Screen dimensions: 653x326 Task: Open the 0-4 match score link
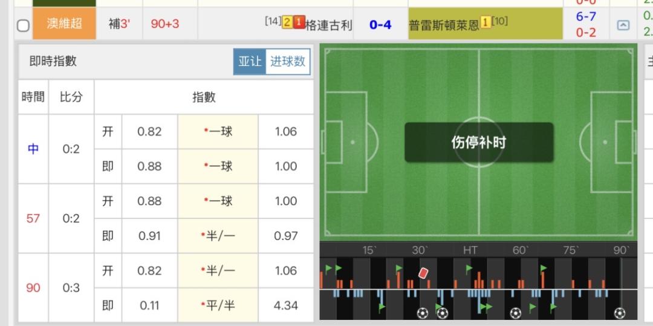click(380, 25)
